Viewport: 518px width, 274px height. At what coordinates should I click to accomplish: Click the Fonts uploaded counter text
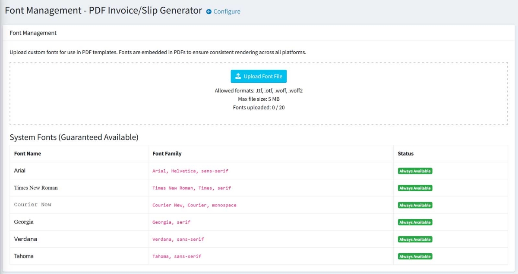coord(259,107)
